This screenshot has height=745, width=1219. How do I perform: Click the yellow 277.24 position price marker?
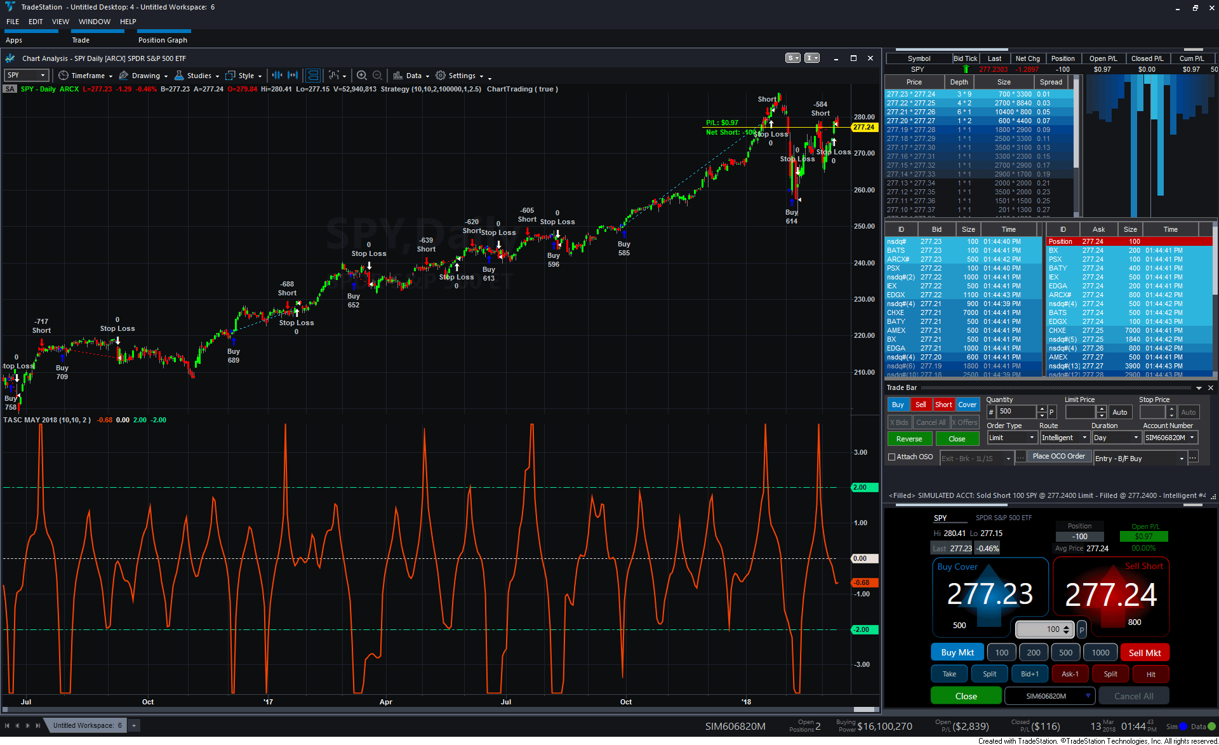[x=863, y=127]
